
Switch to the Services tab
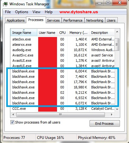tap(53, 20)
